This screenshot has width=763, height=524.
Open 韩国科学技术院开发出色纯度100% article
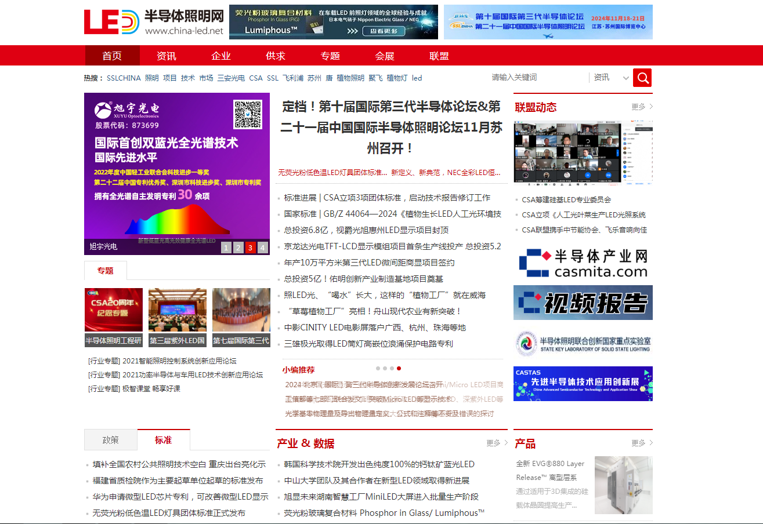point(379,464)
